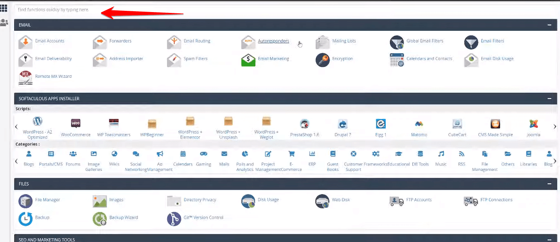
Task: Open the user manager sidebar icon
Action: pyautogui.click(x=4, y=22)
